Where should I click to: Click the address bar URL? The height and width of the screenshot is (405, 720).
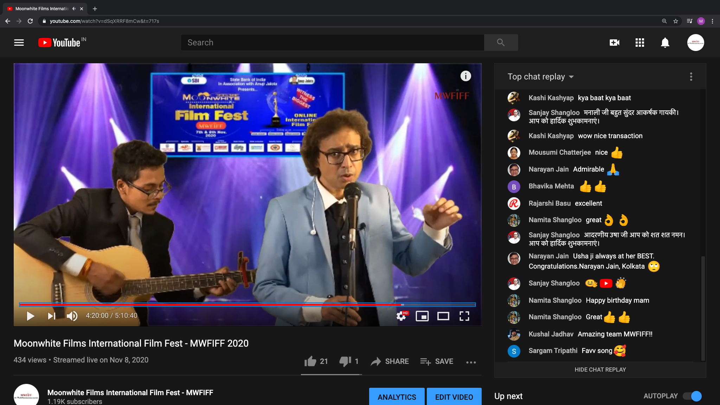point(104,21)
